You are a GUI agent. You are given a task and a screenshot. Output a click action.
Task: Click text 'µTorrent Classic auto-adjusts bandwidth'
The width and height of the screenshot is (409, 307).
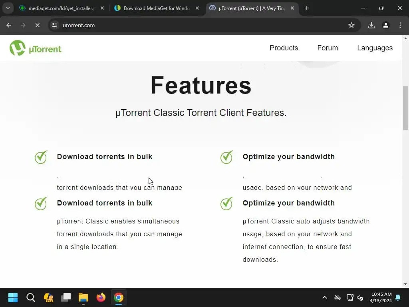click(x=306, y=221)
